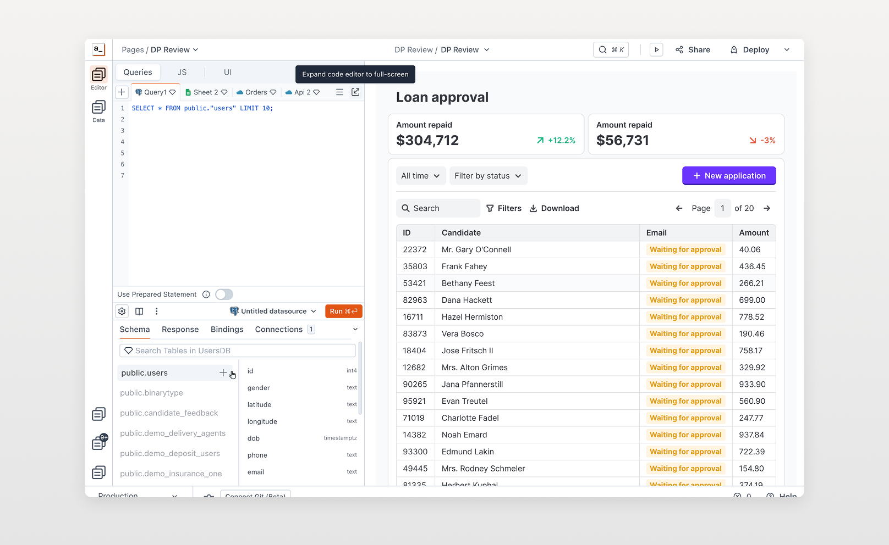The width and height of the screenshot is (889, 545).
Task: Open the table Filters button
Action: [504, 208]
